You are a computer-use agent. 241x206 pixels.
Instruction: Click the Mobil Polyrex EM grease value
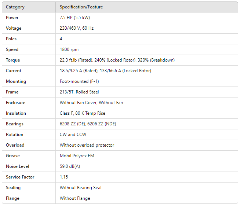77,156
